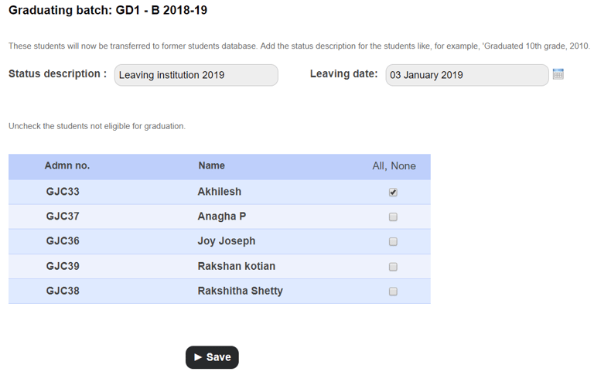The width and height of the screenshot is (594, 375).
Task: Tick the checkbox for Anagha P
Action: point(393,217)
